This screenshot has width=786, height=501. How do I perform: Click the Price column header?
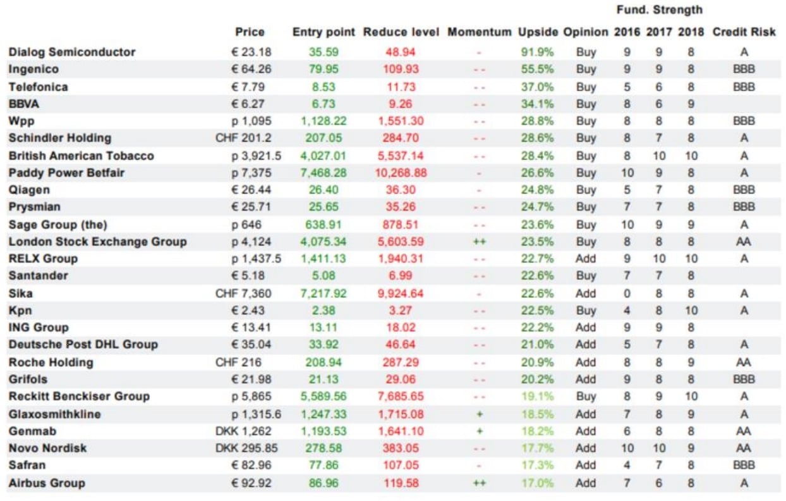pos(250,32)
